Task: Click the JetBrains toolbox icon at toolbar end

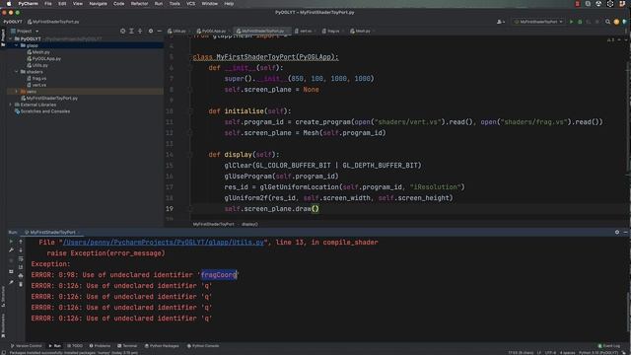Action: [x=624, y=22]
